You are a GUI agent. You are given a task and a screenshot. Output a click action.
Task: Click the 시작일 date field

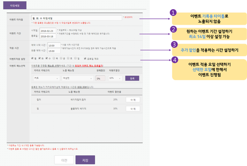click(48, 31)
